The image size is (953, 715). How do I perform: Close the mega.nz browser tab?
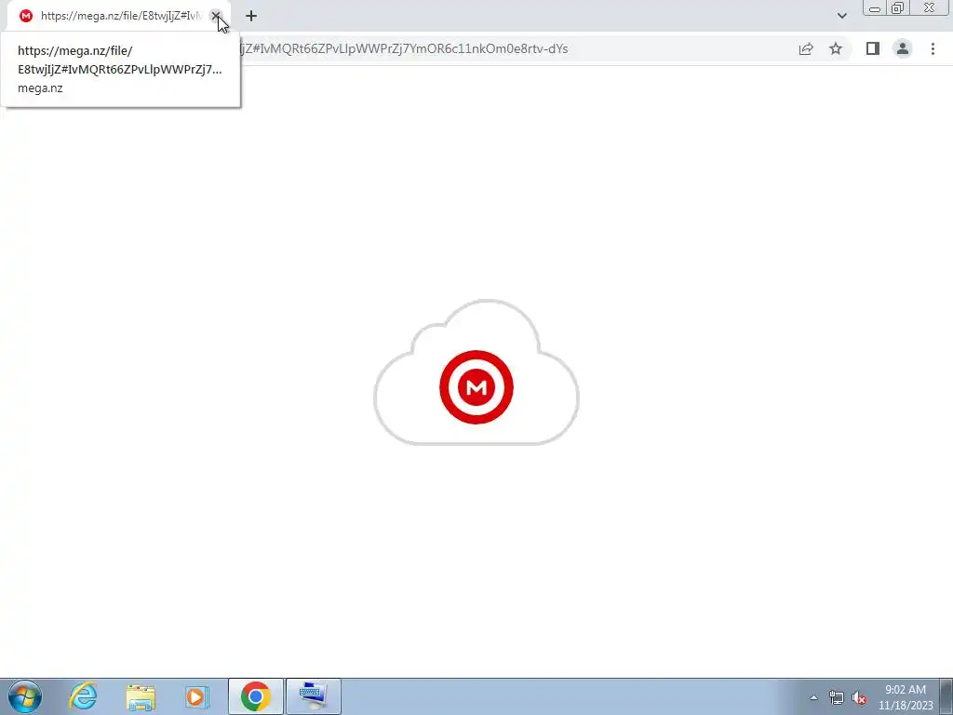[216, 16]
